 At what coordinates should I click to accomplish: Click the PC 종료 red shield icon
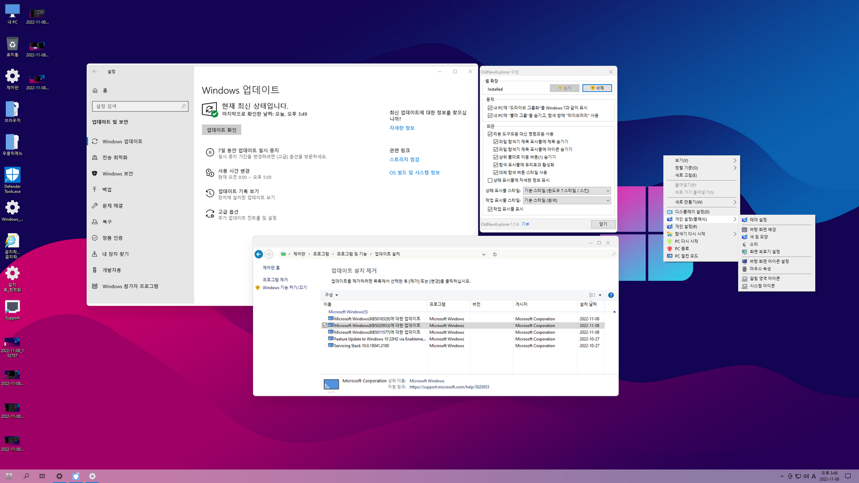click(x=670, y=249)
